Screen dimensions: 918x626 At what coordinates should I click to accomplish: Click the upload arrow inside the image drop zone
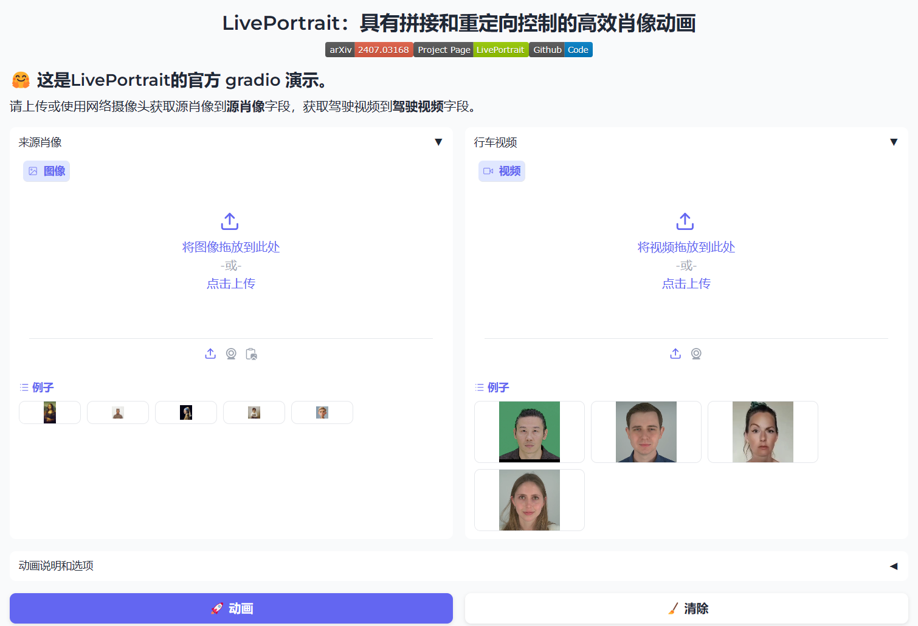point(230,221)
